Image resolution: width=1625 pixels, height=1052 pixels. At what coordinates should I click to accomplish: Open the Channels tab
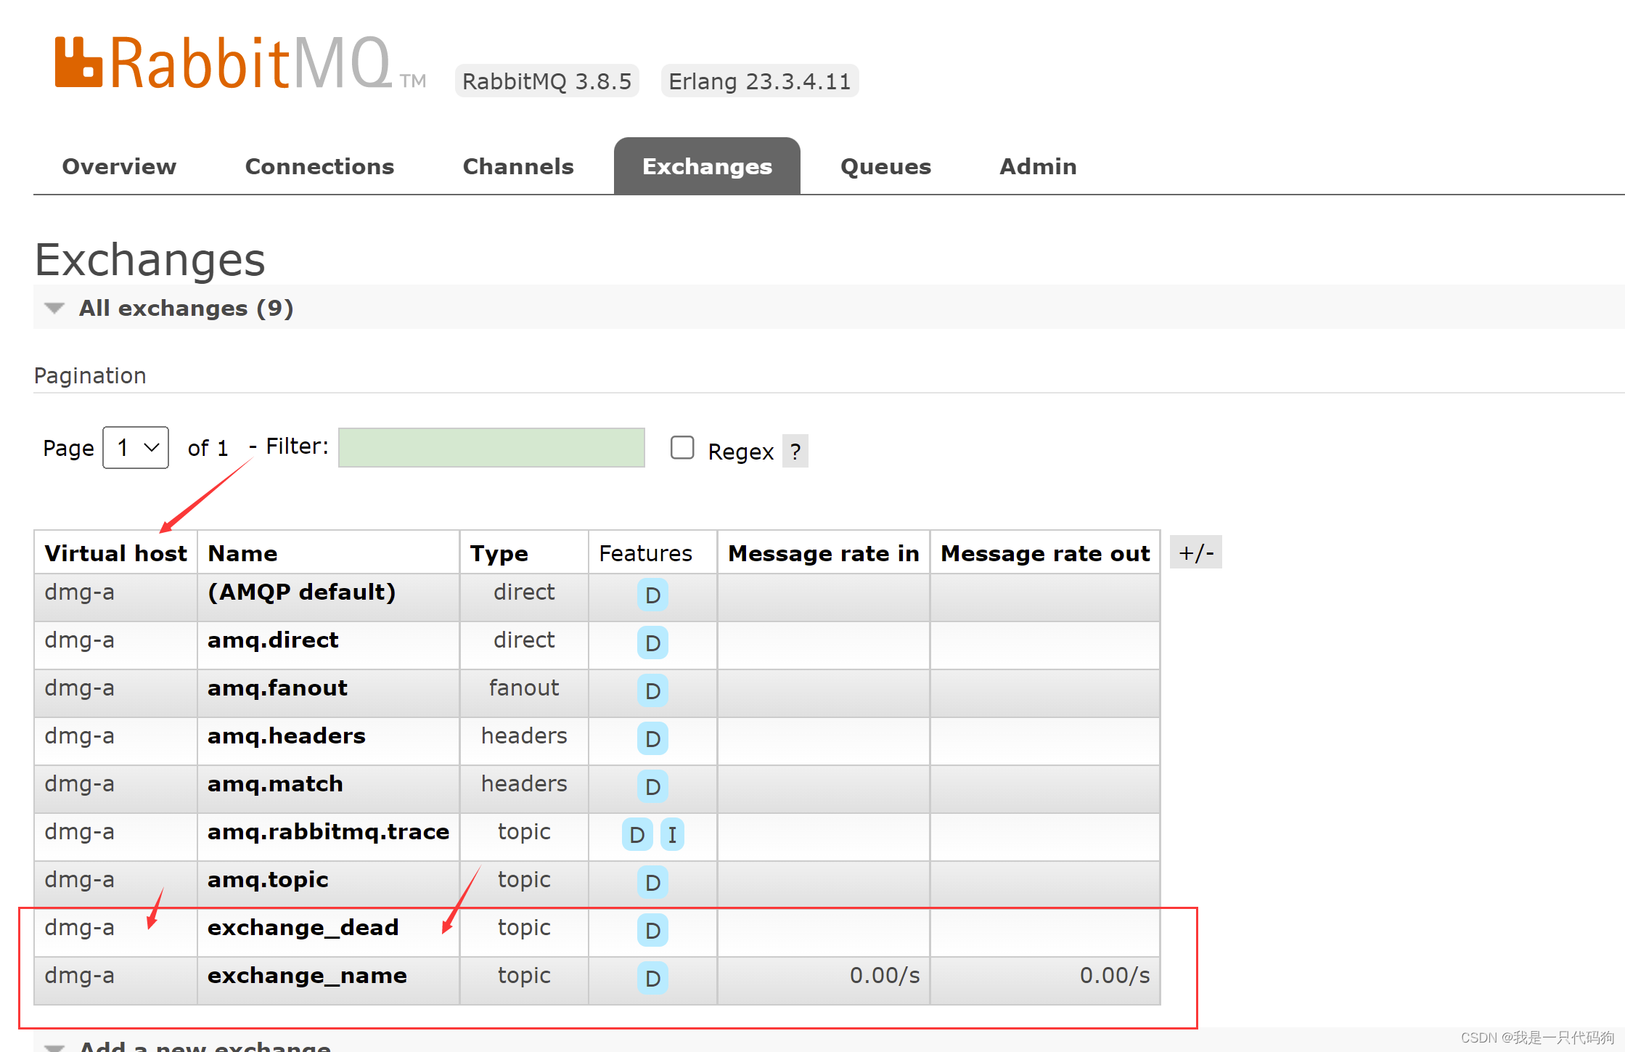pyautogui.click(x=518, y=166)
